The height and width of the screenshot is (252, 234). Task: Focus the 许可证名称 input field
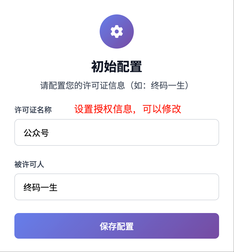coord(116,132)
